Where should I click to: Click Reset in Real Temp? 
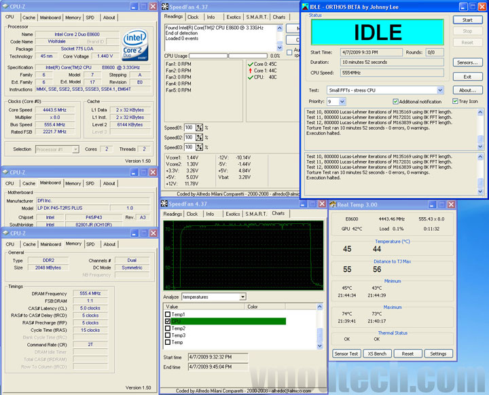pyautogui.click(x=407, y=354)
